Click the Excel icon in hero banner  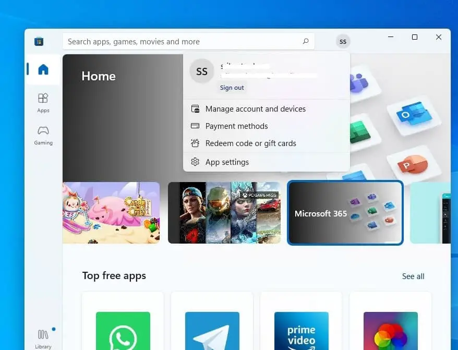coord(359,133)
